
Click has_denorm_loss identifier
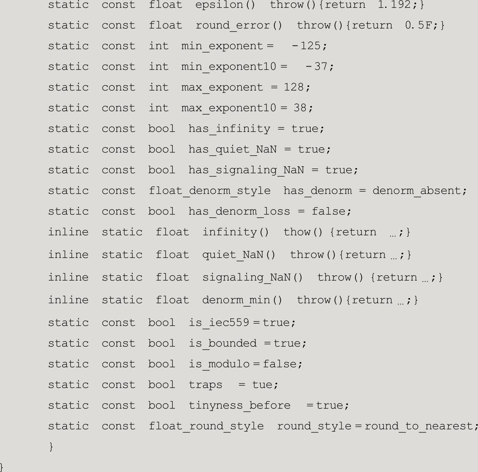pyautogui.click(x=239, y=212)
